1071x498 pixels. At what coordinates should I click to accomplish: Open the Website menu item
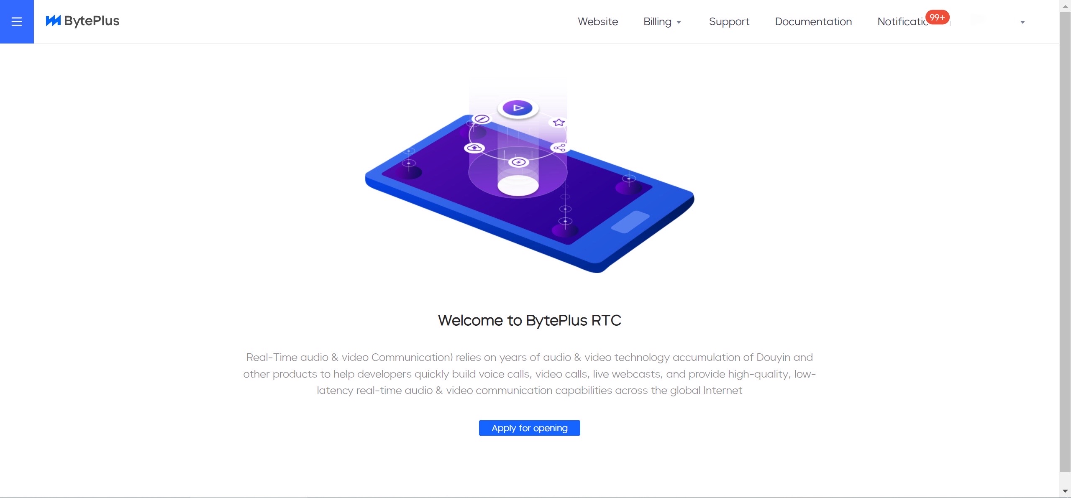click(x=597, y=22)
